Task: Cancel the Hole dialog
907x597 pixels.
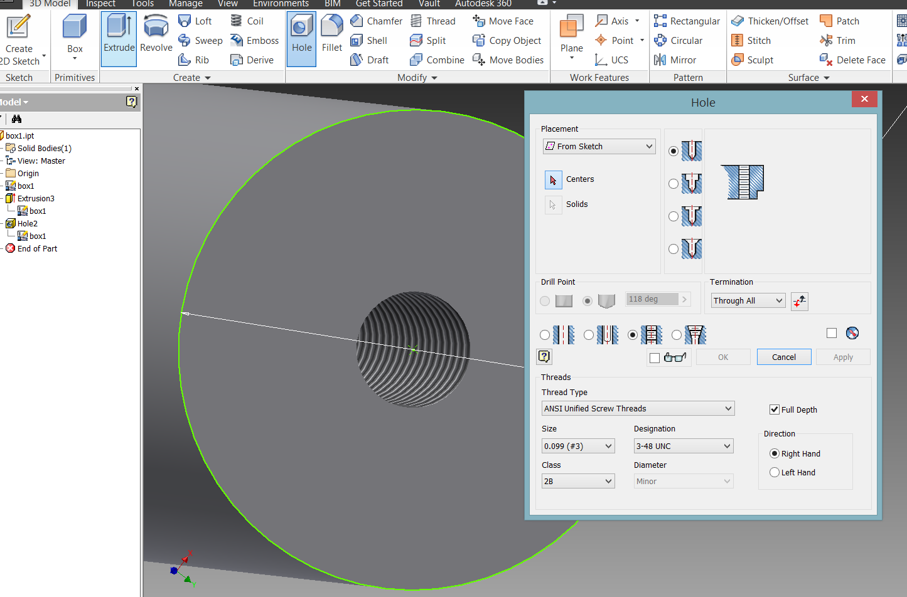Action: (784, 357)
